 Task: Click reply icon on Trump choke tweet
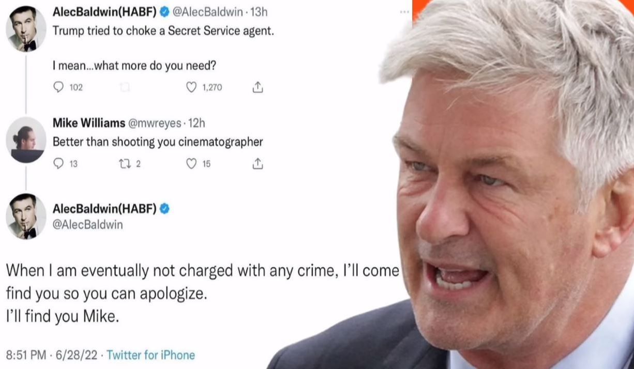(59, 88)
